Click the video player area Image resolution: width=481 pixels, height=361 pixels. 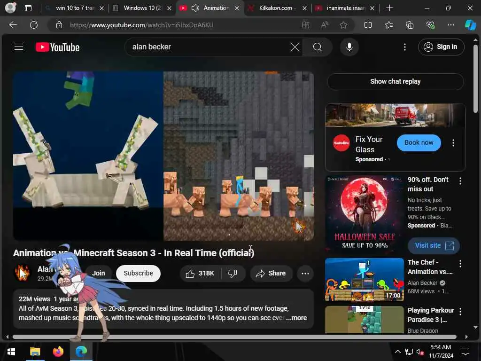pos(163,156)
